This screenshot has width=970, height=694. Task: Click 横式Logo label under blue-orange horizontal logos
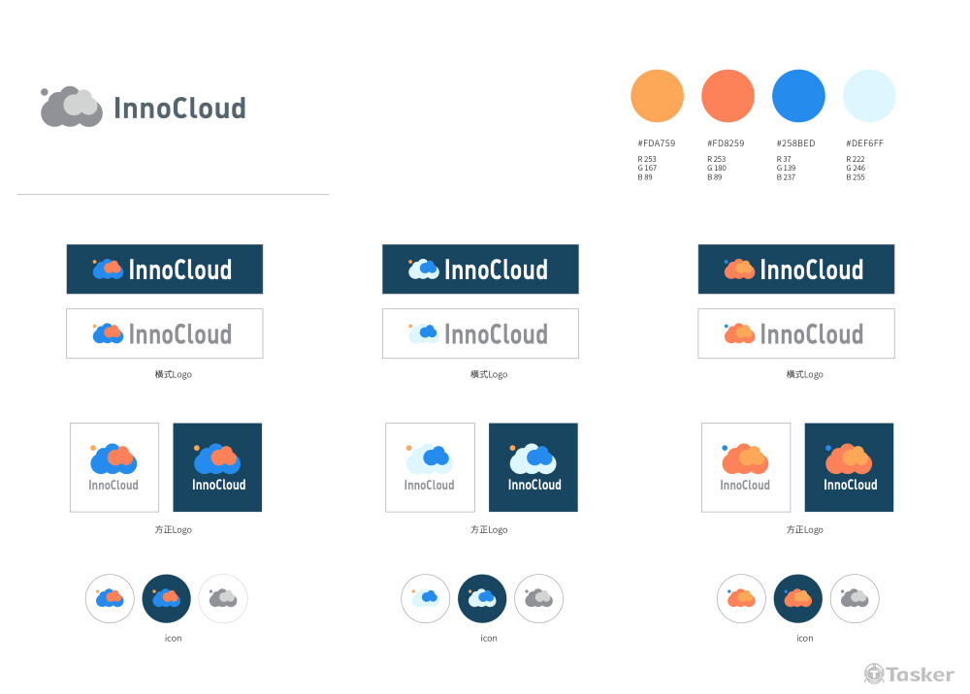pos(174,374)
